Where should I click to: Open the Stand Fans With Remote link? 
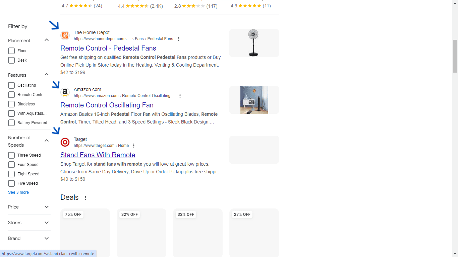pos(98,155)
